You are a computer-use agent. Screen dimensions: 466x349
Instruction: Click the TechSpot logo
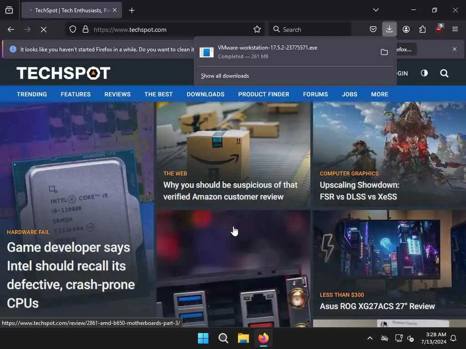(x=63, y=73)
